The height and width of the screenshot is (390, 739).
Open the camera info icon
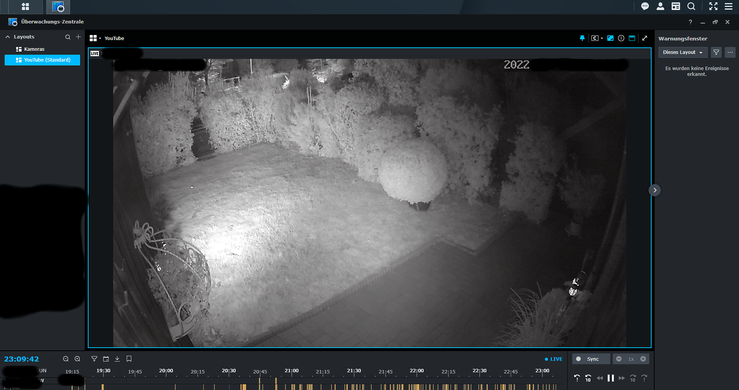coord(621,38)
